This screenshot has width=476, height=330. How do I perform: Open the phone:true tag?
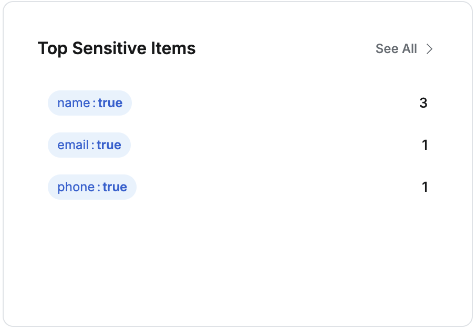(x=92, y=187)
